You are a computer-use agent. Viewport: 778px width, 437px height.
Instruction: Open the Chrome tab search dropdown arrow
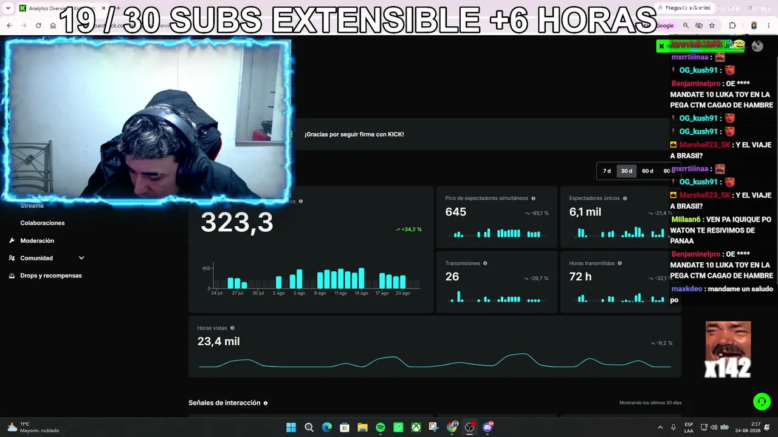pos(9,8)
